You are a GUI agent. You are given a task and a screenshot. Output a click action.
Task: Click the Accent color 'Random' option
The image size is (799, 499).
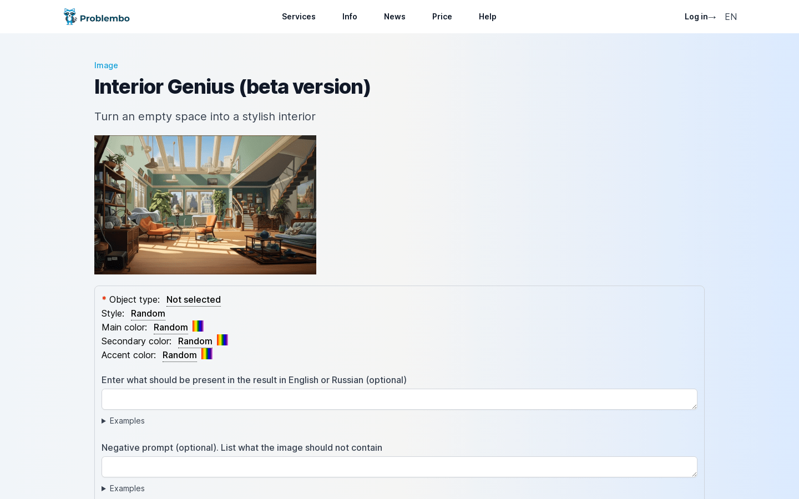pos(179,355)
